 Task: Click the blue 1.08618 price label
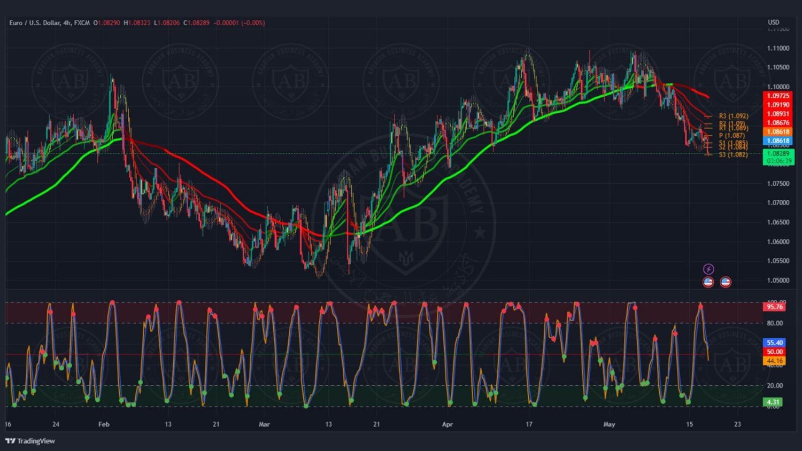point(778,141)
